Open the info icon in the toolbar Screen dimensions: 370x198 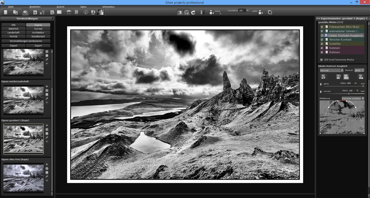tap(86, 12)
